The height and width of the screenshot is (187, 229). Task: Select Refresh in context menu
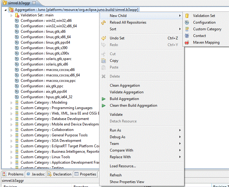pos(141,175)
